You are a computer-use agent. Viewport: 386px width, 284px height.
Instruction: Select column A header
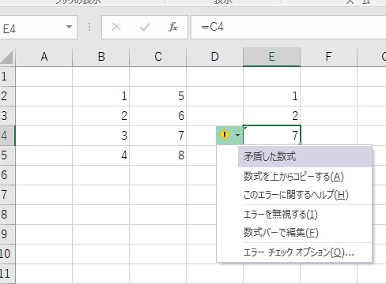pos(44,57)
